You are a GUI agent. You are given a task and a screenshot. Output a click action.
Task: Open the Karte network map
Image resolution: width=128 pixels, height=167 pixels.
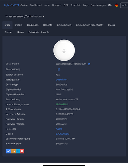coord(47,5)
